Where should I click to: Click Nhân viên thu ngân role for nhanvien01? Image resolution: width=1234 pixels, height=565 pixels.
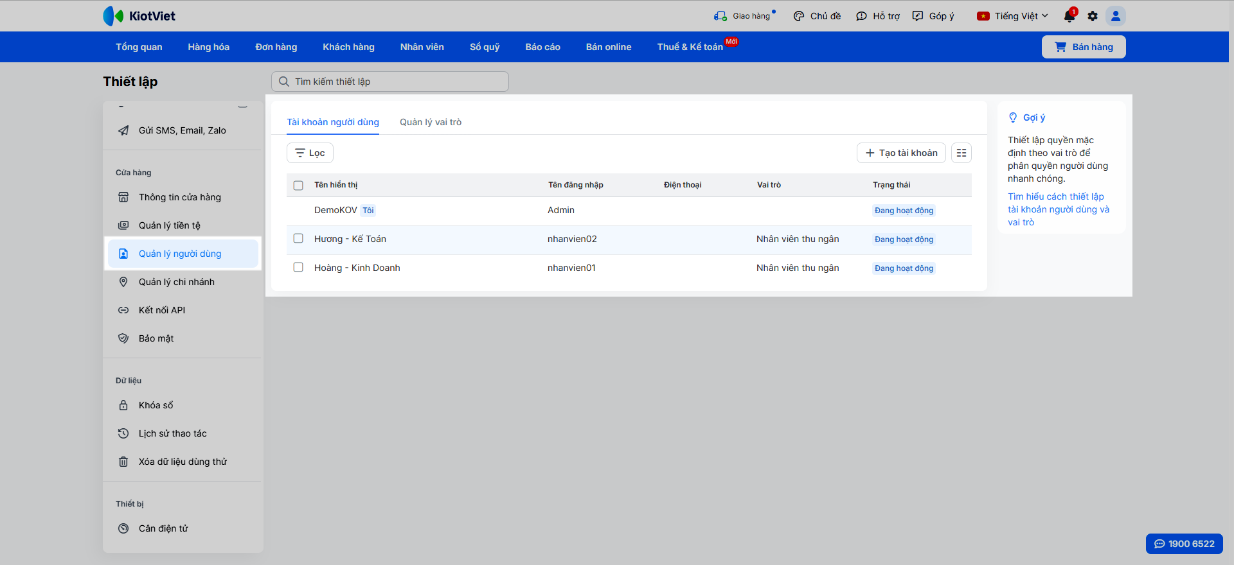[x=798, y=268]
